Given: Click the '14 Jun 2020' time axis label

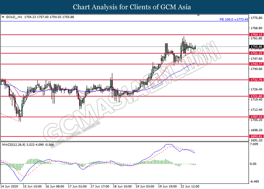Looking at the screenshot, I should coord(9,186).
